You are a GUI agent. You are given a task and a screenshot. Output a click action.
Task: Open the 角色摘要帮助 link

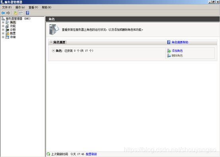180,42
